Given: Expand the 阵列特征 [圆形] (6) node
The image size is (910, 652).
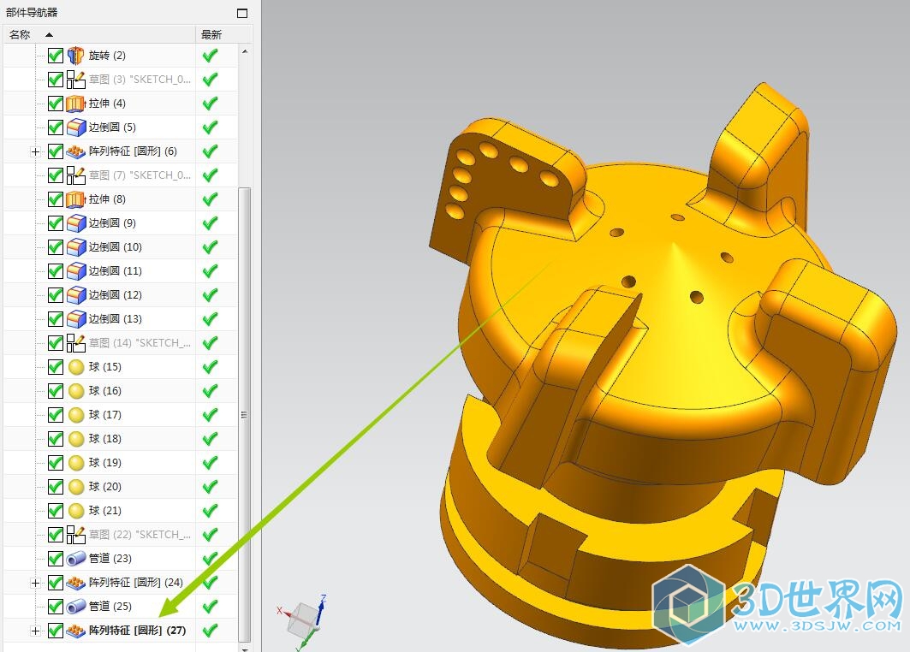Looking at the screenshot, I should point(35,151).
